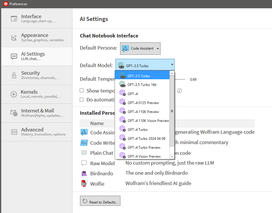This screenshot has width=272, height=213.
Task: Click 'The one and only Birdnardo' description
Action: click(157, 173)
